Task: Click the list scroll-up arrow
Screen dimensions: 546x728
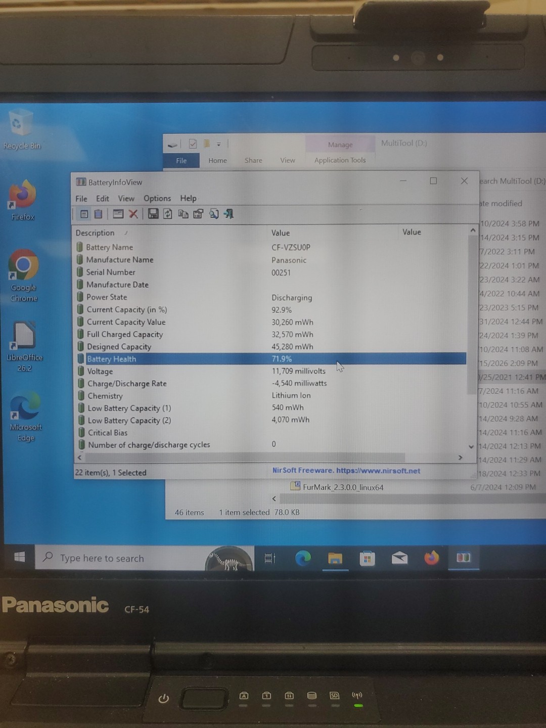Action: pos(473,231)
